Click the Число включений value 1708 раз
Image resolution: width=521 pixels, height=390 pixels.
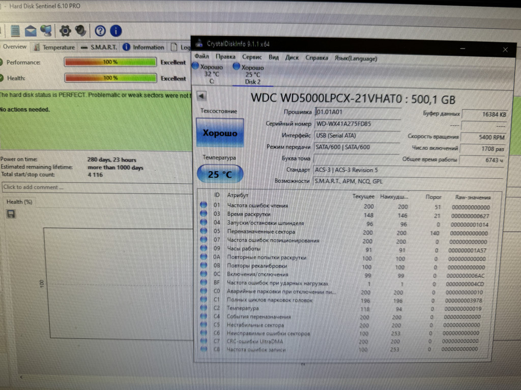(483, 149)
